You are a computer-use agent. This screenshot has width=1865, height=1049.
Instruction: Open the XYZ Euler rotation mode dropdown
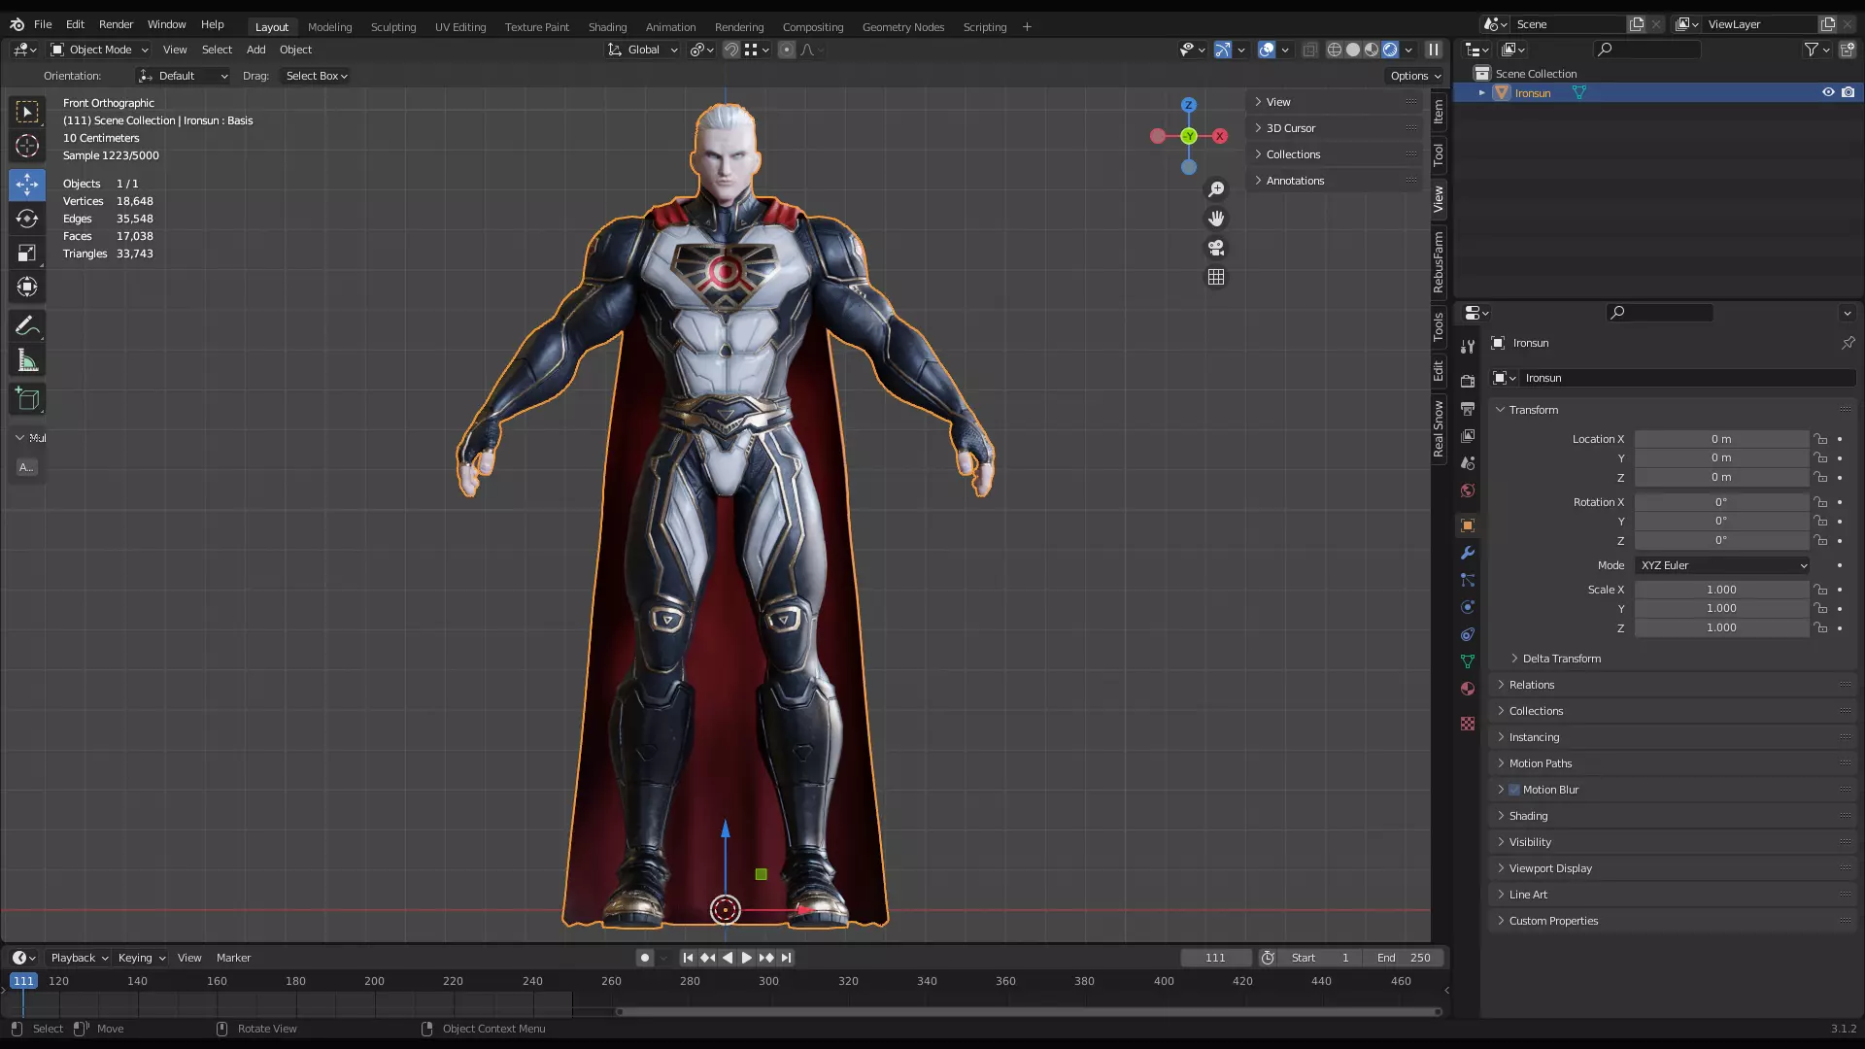(x=1722, y=565)
